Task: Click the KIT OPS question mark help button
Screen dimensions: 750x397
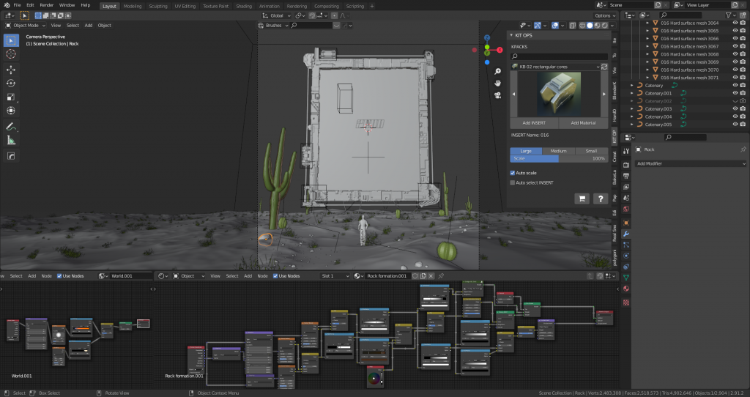Action: click(601, 198)
